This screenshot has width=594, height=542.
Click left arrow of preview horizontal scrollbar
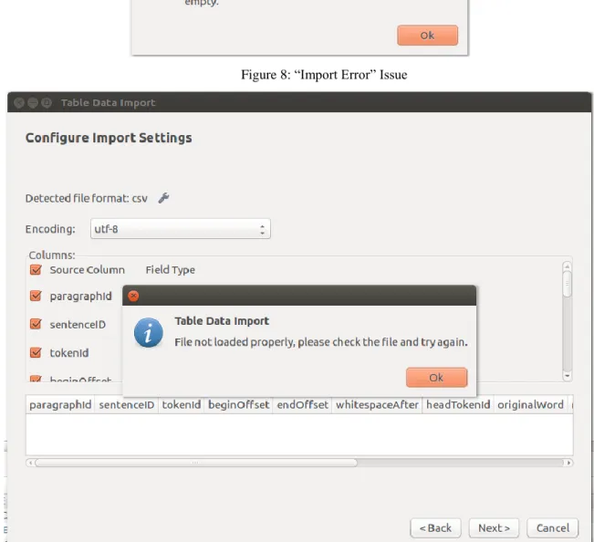coord(31,463)
